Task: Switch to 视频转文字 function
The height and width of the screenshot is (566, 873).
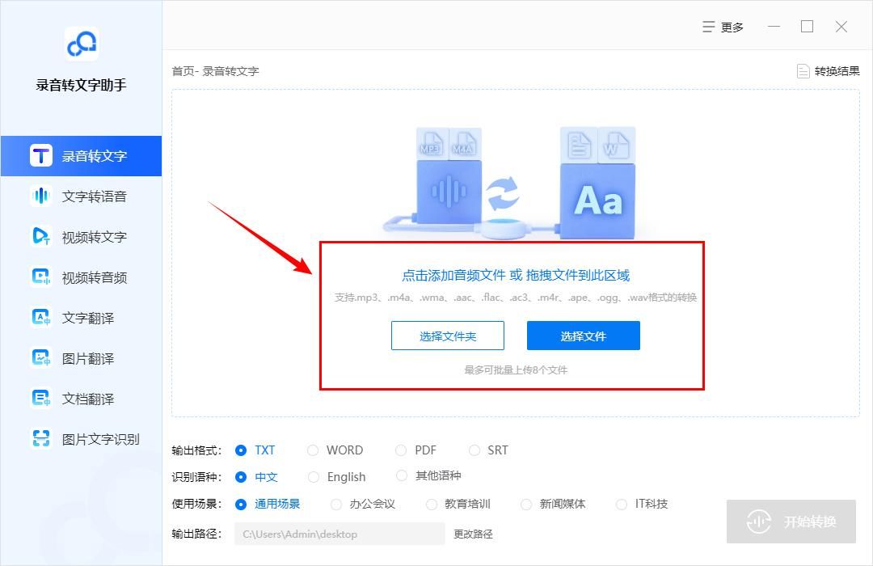Action: click(82, 237)
